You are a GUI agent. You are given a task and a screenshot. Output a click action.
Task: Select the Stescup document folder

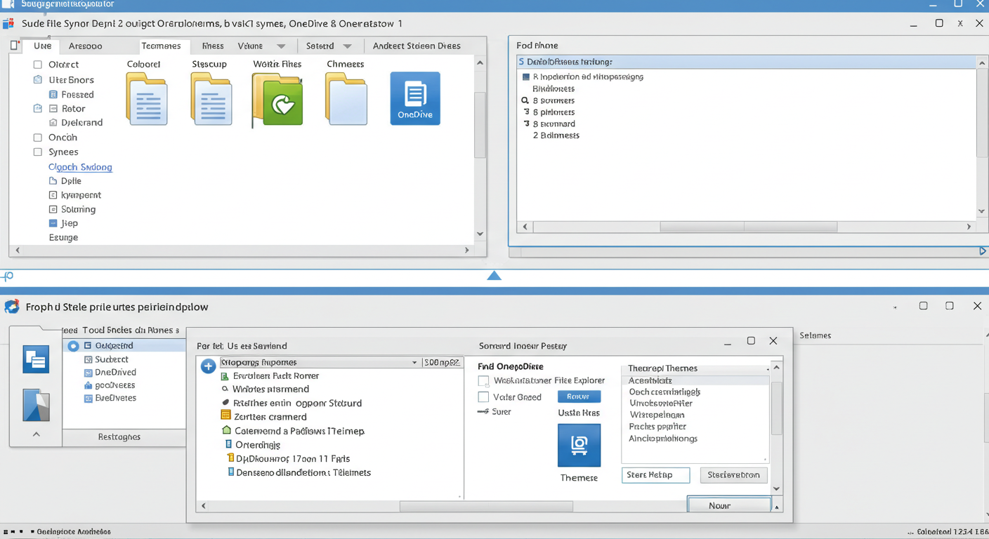click(211, 98)
